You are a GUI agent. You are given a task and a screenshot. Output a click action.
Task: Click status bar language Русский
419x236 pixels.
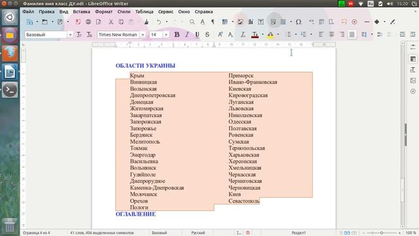click(198, 233)
